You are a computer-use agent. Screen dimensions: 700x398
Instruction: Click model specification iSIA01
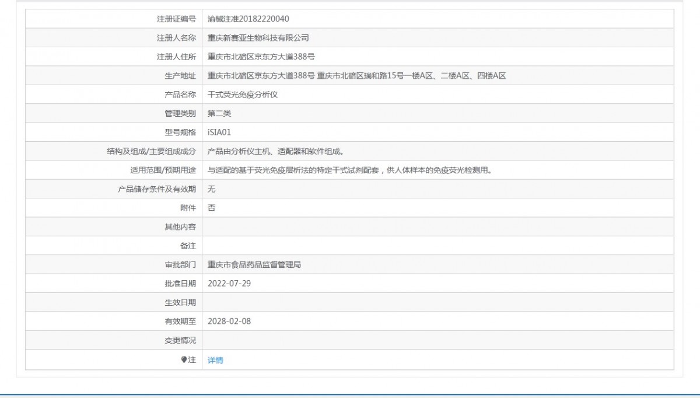pos(219,132)
